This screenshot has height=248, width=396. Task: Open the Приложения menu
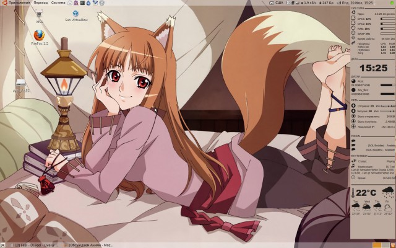(19, 2)
